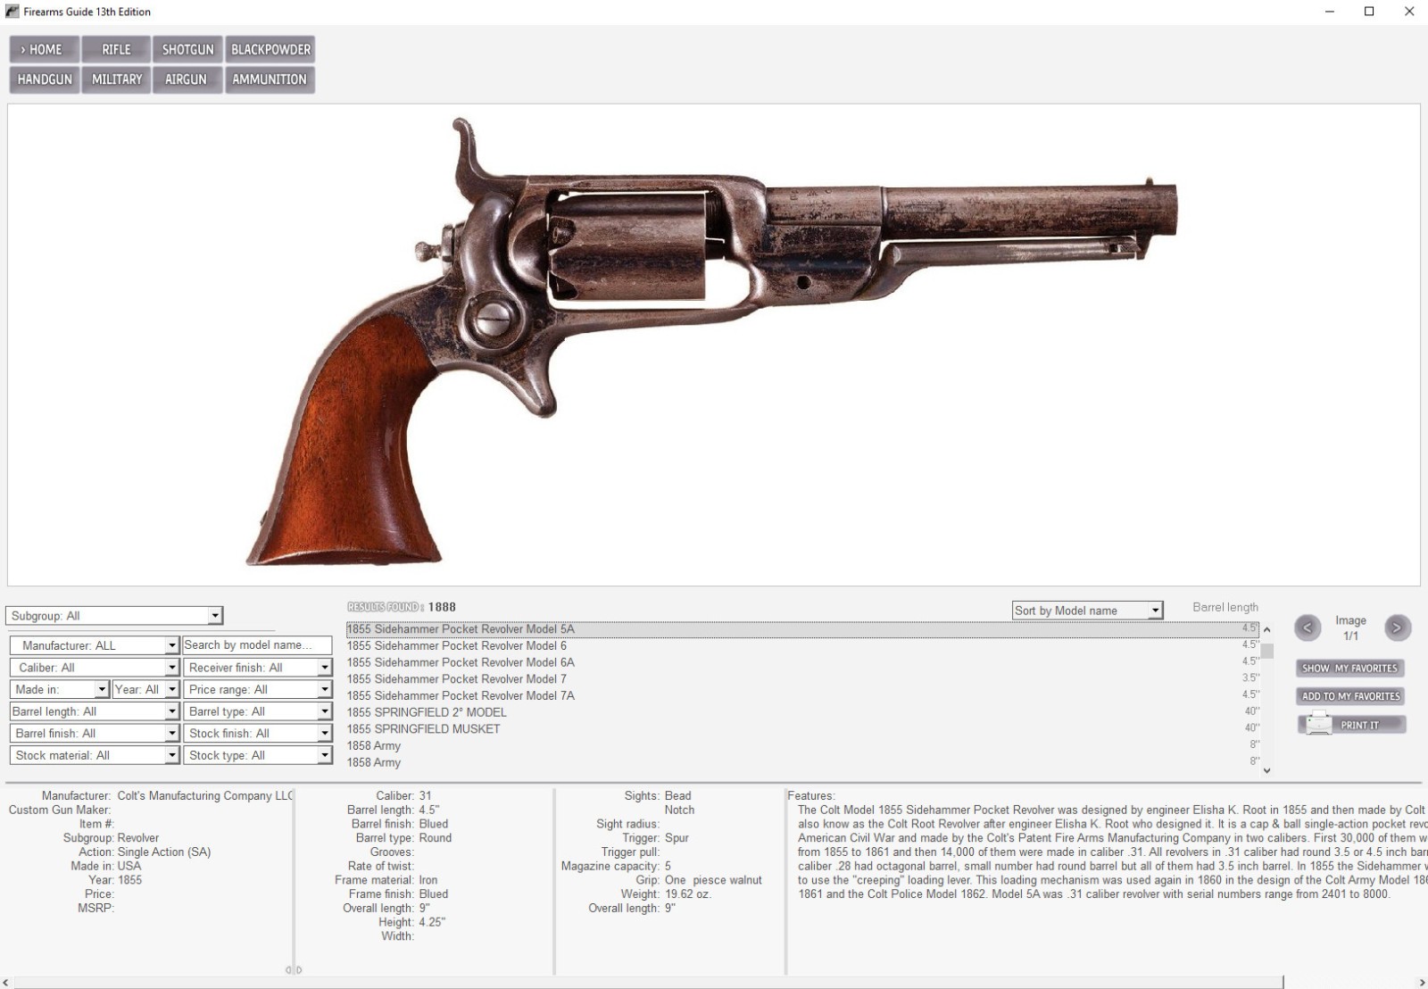
Task: Expand the Year filter dropdown
Action: click(x=172, y=690)
